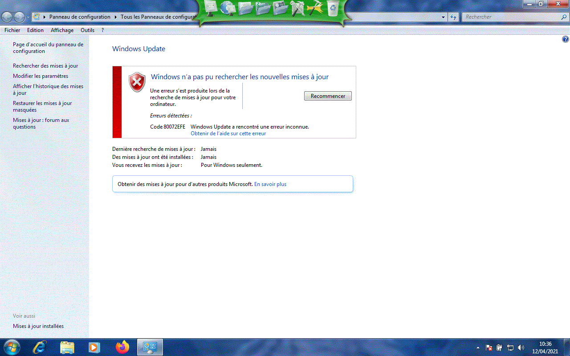Open 'Obtenir de l'aide sur cette erreur' link

228,133
